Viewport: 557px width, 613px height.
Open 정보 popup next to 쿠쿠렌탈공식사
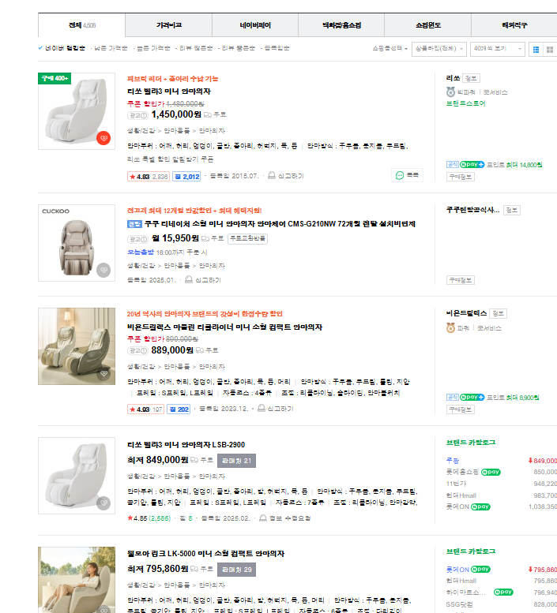[x=512, y=210]
